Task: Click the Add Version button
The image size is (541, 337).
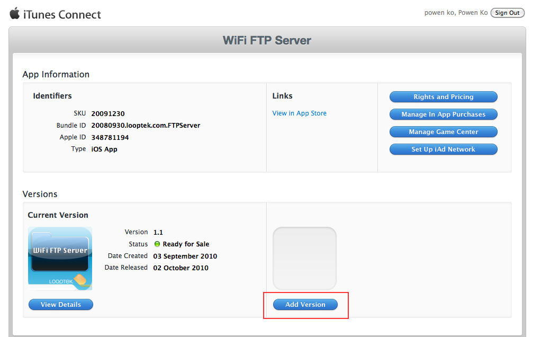Action: (305, 305)
